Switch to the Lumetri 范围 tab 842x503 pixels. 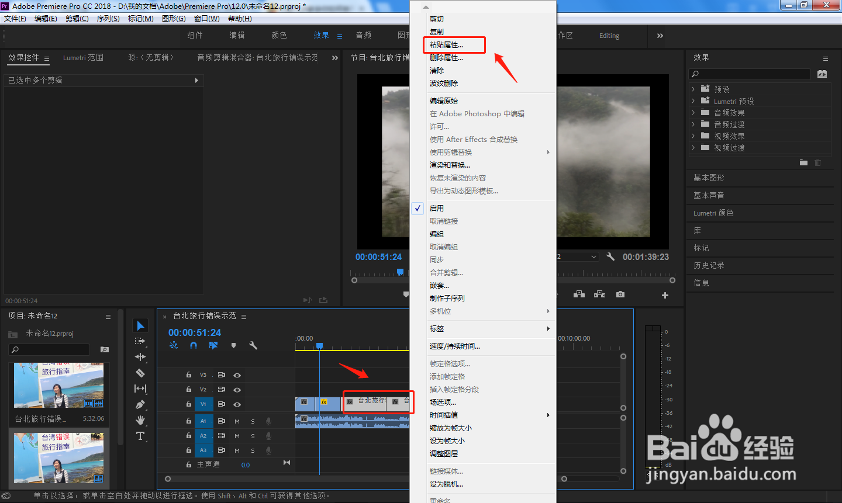83,58
